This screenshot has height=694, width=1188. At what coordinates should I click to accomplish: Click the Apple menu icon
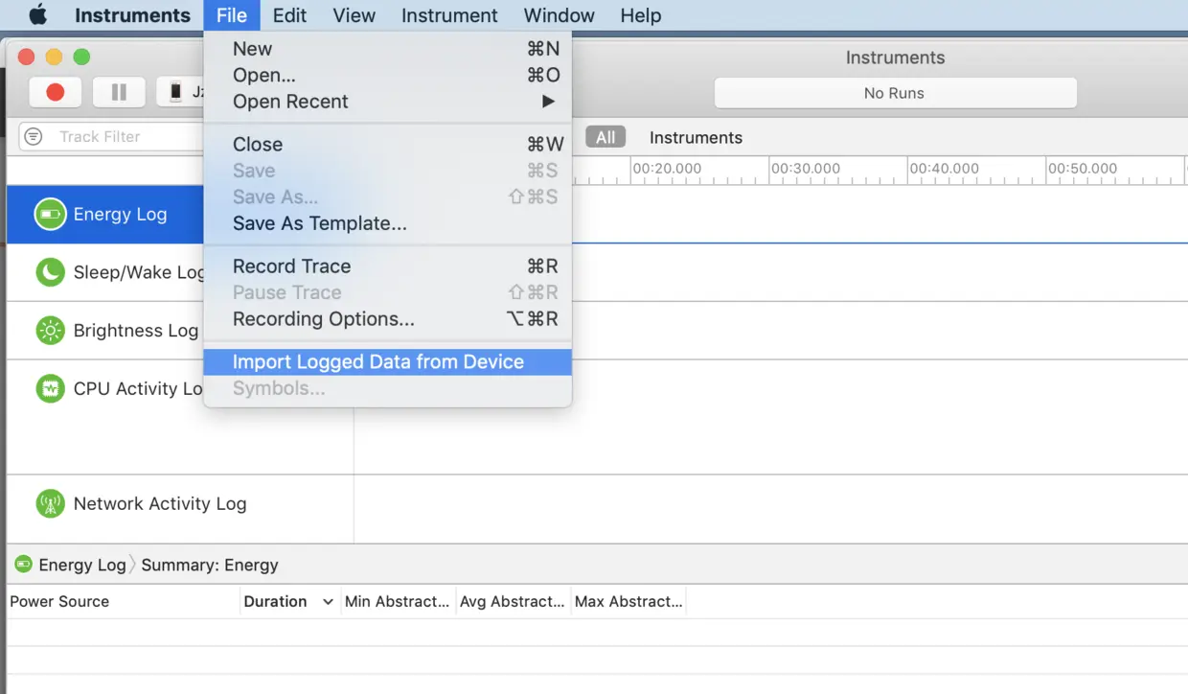tap(37, 15)
